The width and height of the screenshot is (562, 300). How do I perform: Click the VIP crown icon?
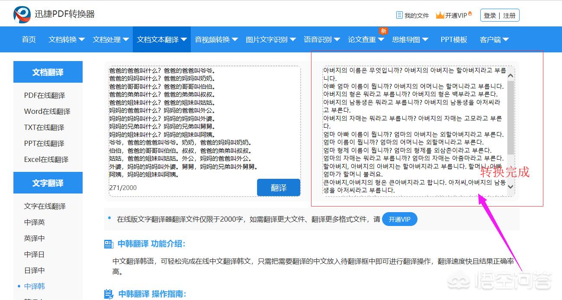[440, 15]
